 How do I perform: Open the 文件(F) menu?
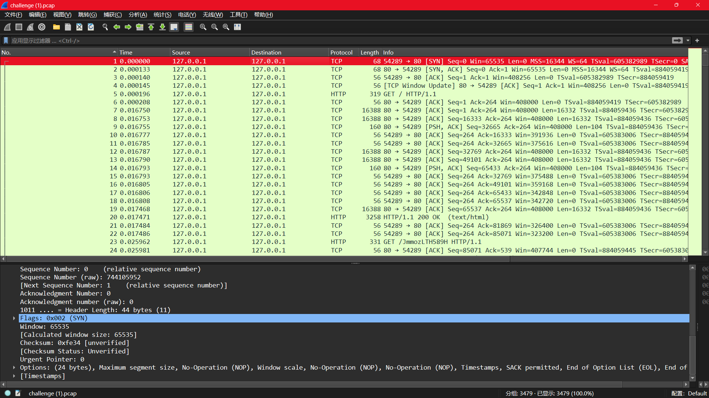coord(13,15)
